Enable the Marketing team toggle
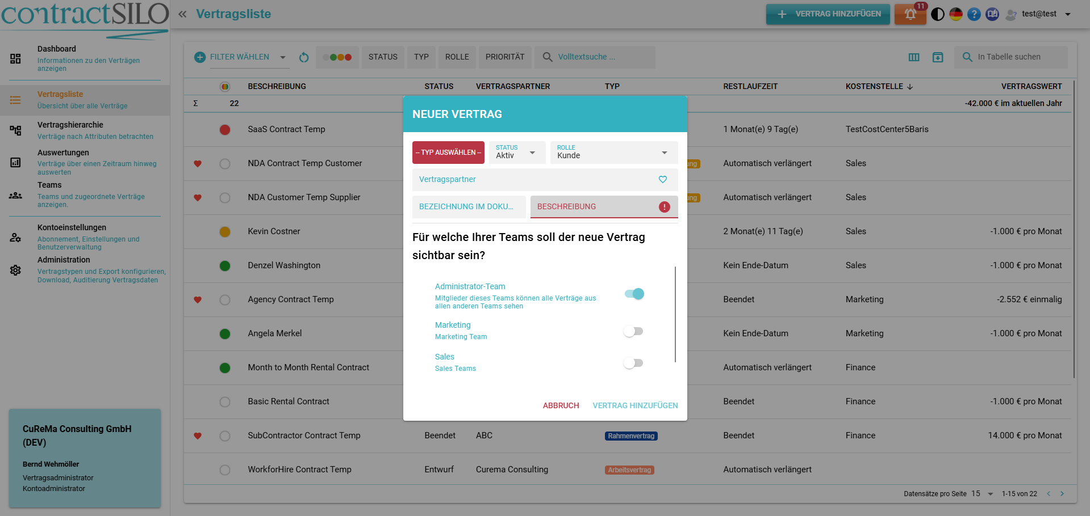 click(633, 331)
